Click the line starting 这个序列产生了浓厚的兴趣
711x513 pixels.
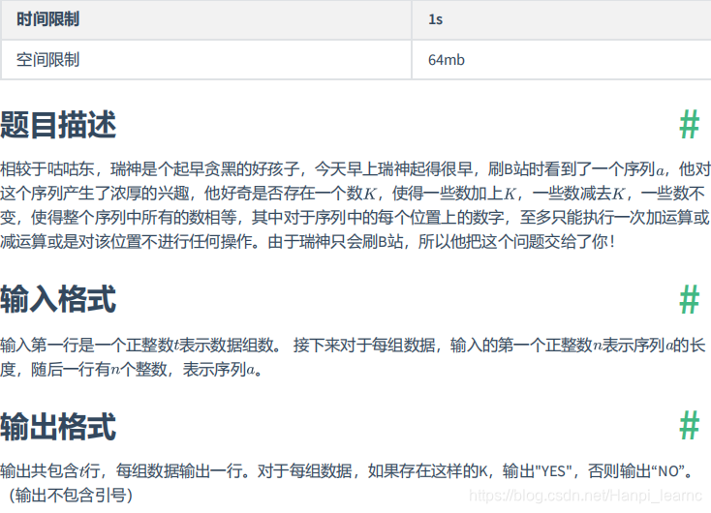point(353,194)
